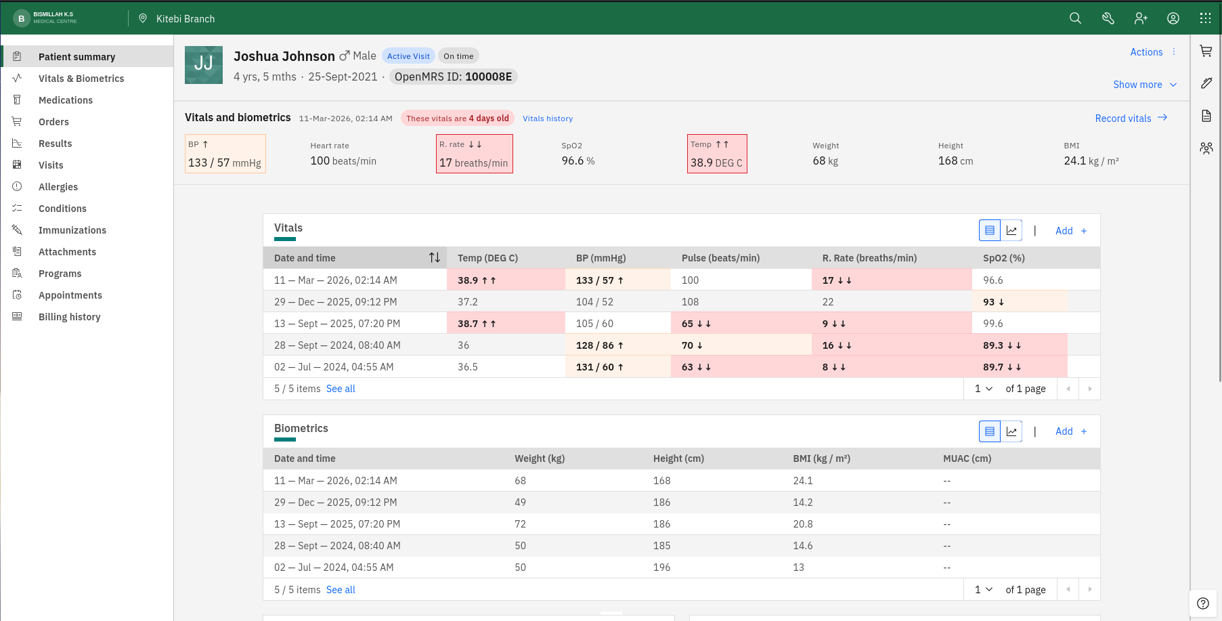
Task: Expand Show more patient details
Action: coord(1145,85)
